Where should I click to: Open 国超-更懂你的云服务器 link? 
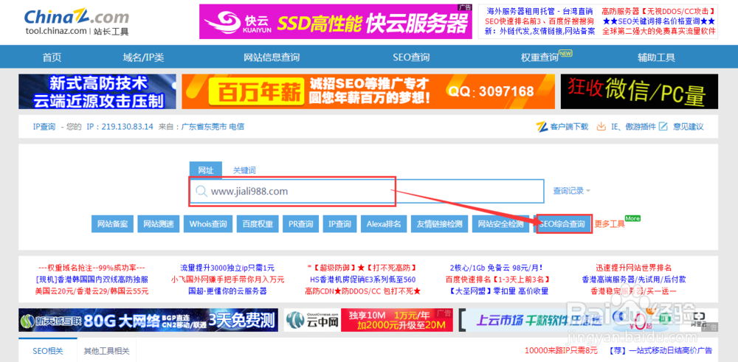pos(227,291)
